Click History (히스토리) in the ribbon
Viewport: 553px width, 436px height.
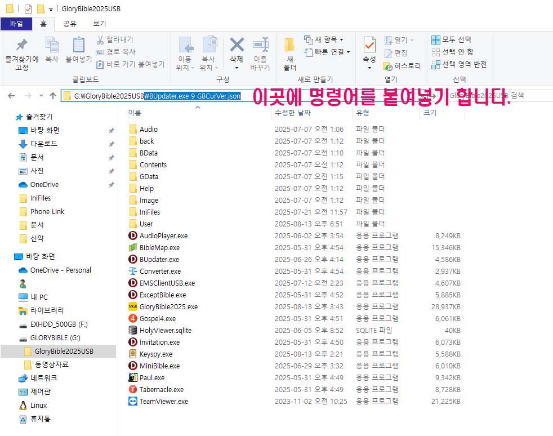point(402,66)
